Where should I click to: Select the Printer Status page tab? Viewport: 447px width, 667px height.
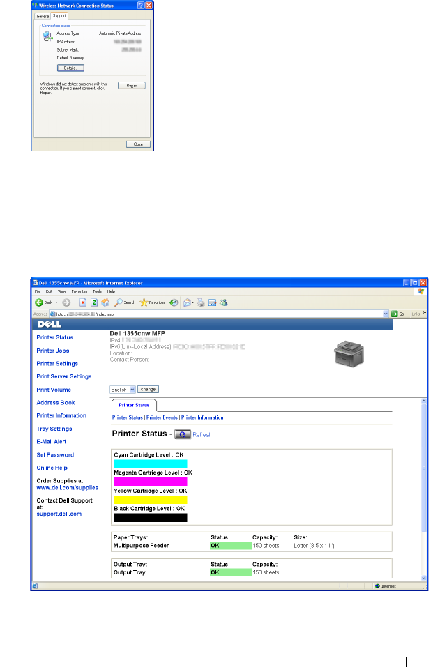click(134, 405)
